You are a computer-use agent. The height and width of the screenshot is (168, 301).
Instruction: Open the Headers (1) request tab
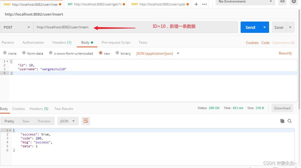click(62, 42)
